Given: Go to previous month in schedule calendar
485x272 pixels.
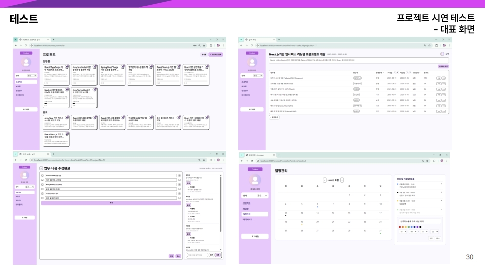Looking at the screenshot, I should tap(324, 180).
